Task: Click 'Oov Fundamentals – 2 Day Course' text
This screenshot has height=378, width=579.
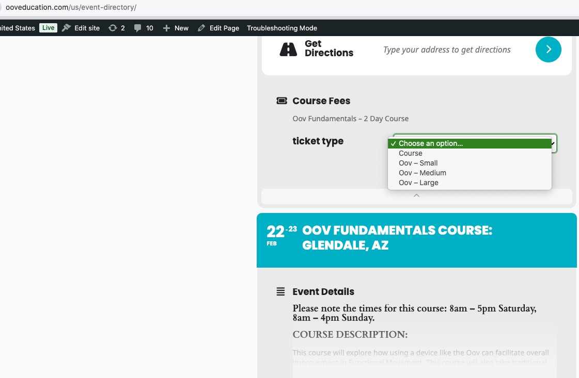Action: tap(350, 119)
